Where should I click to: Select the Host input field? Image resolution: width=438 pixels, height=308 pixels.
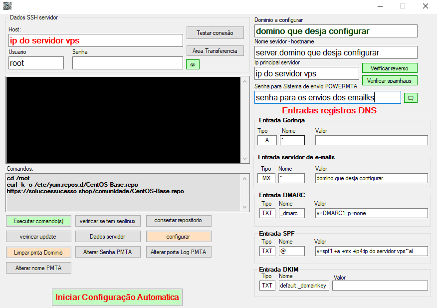coord(95,40)
